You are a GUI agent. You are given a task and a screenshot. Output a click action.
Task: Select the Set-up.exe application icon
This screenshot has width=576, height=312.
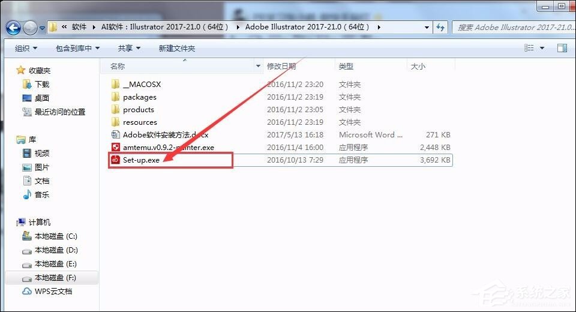(x=115, y=160)
